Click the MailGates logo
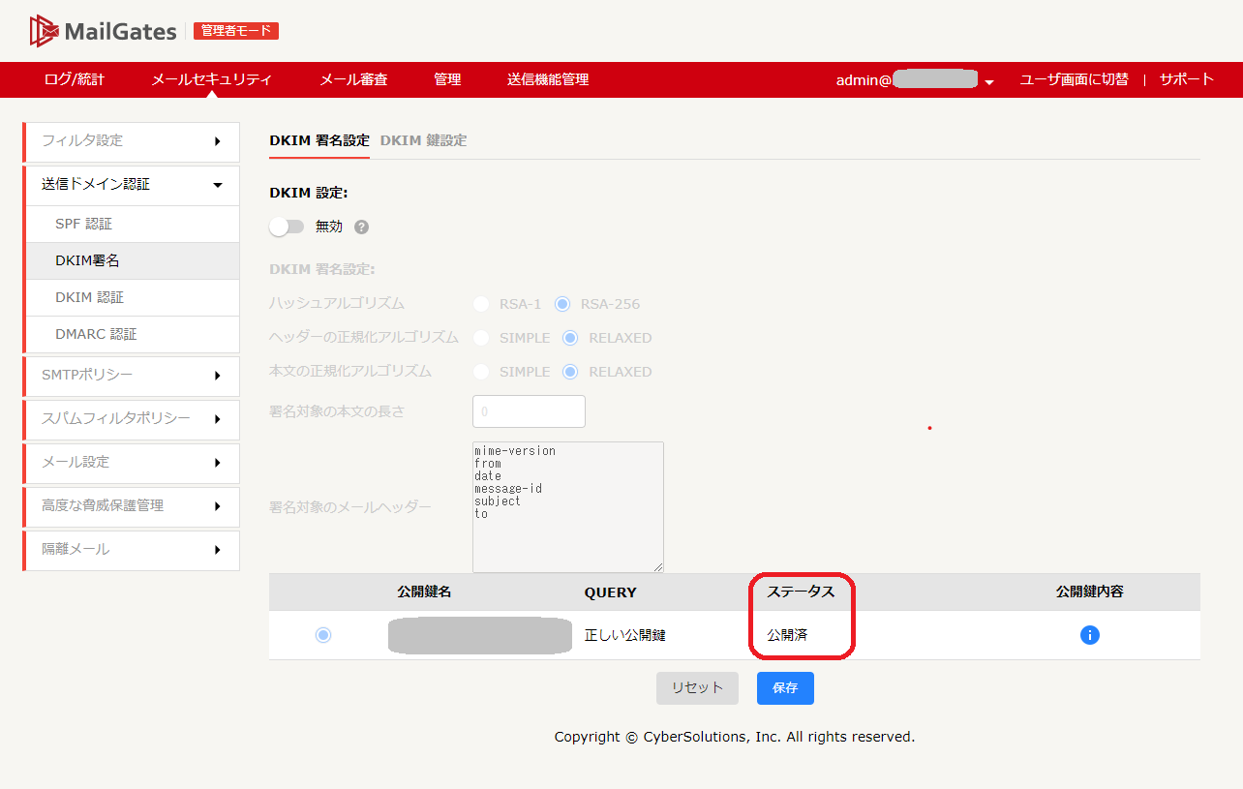 coord(102,31)
